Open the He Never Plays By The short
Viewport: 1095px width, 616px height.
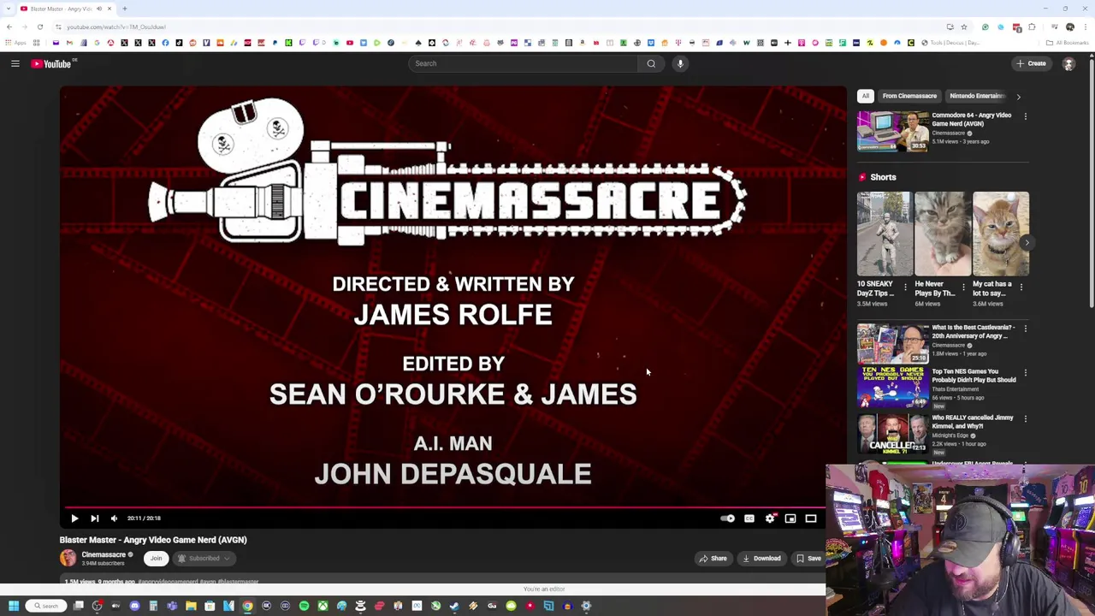[x=943, y=234]
